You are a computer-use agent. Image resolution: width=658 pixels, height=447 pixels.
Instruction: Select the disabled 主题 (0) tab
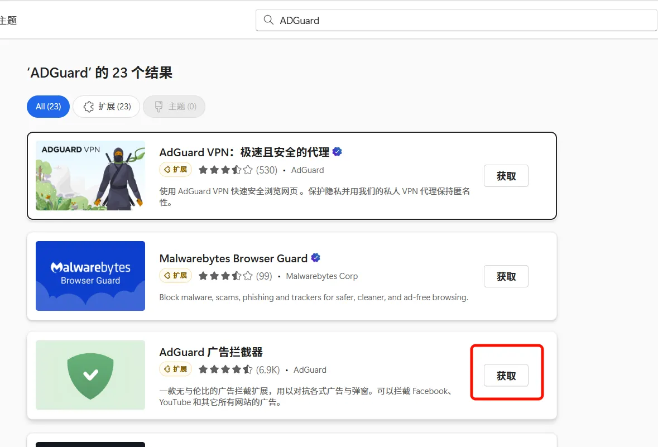[174, 107]
